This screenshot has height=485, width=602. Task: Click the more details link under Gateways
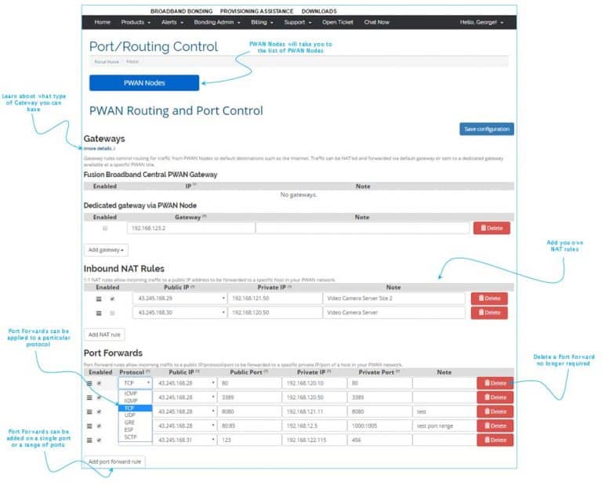coord(100,148)
